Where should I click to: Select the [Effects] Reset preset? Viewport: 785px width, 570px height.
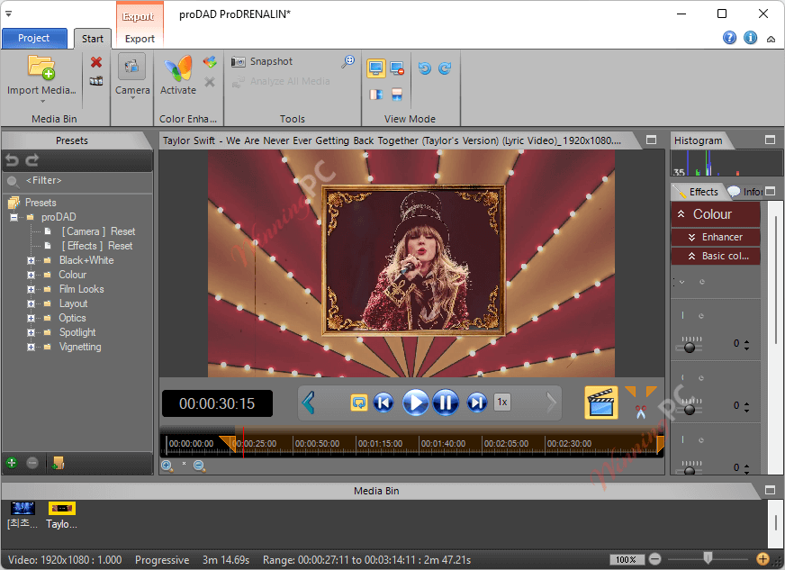(x=97, y=246)
